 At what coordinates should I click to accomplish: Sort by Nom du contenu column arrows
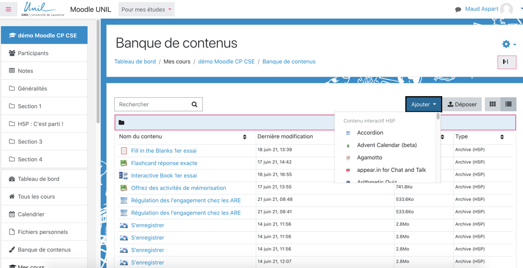click(x=244, y=137)
